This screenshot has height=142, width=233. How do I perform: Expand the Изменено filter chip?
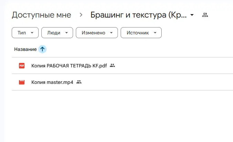coord(97,33)
